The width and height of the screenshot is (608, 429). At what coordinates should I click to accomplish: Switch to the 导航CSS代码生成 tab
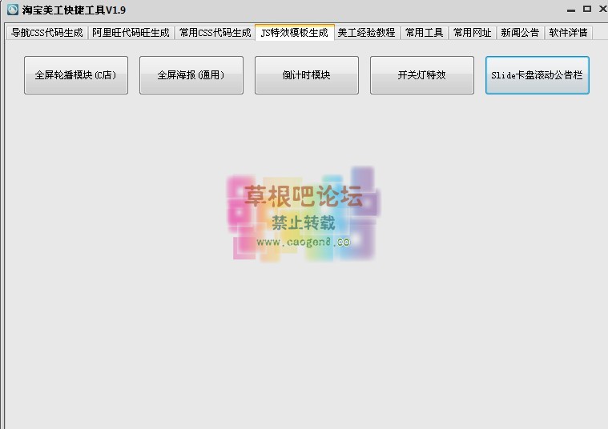coord(46,33)
